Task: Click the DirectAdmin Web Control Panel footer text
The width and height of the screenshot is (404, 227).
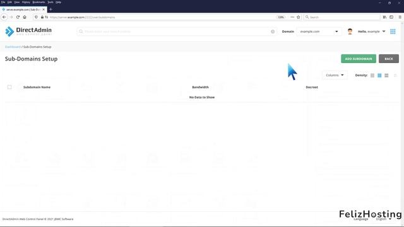Action: click(38, 219)
